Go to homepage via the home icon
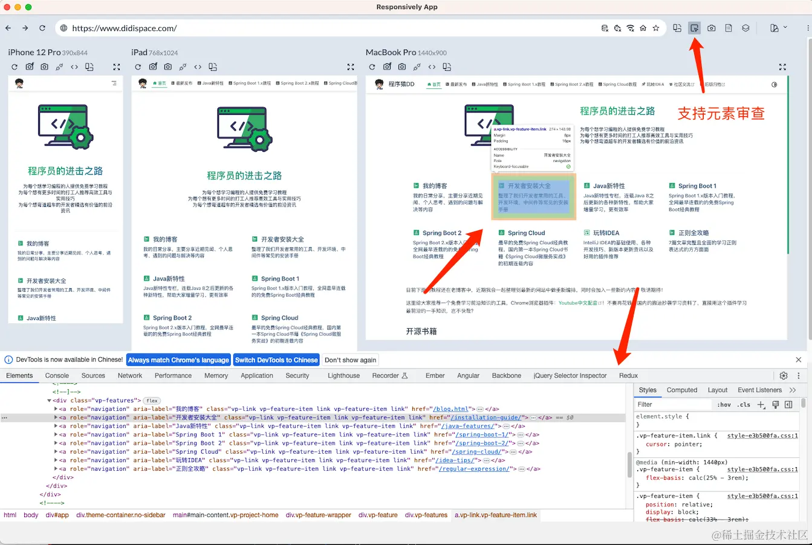Screen dimensions: 812x545 (643, 28)
